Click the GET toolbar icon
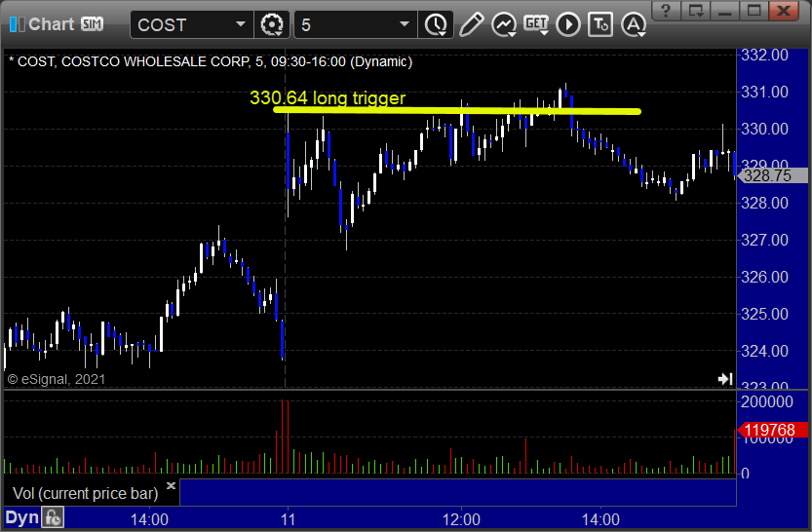The image size is (812, 532). point(536,24)
